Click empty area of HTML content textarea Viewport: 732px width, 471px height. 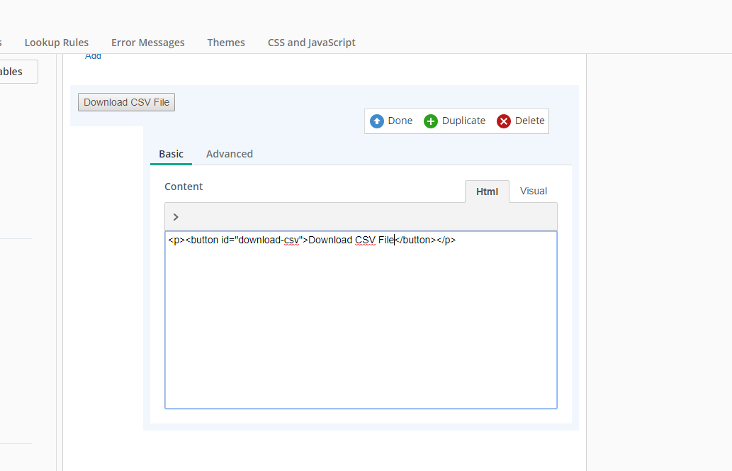[360, 326]
